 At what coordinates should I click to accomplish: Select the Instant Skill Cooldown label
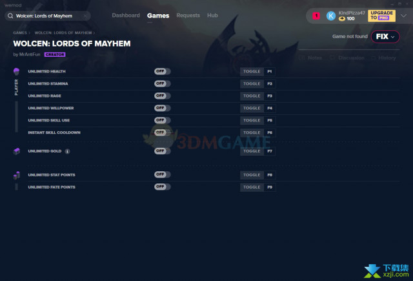pos(54,132)
